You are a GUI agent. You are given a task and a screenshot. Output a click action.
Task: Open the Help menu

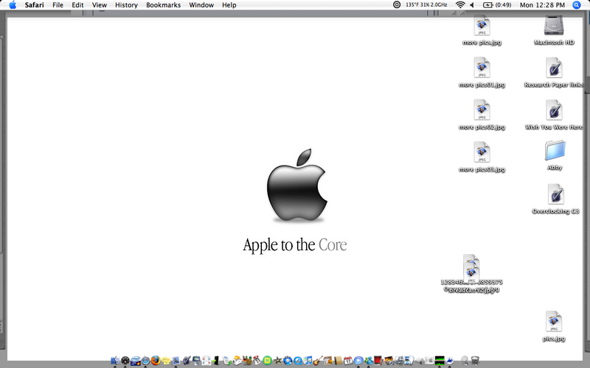click(229, 5)
